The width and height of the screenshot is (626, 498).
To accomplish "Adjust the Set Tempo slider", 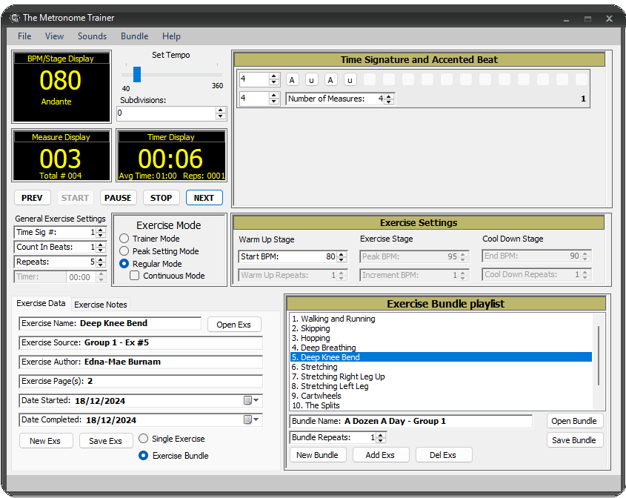I will (136, 74).
